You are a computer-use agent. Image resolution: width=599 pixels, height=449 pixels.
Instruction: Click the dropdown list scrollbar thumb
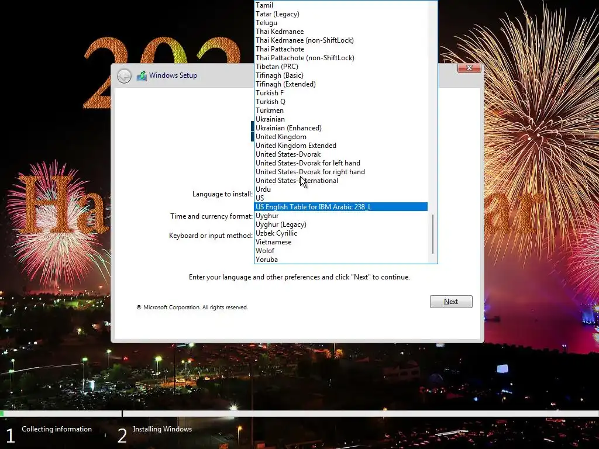(x=433, y=234)
